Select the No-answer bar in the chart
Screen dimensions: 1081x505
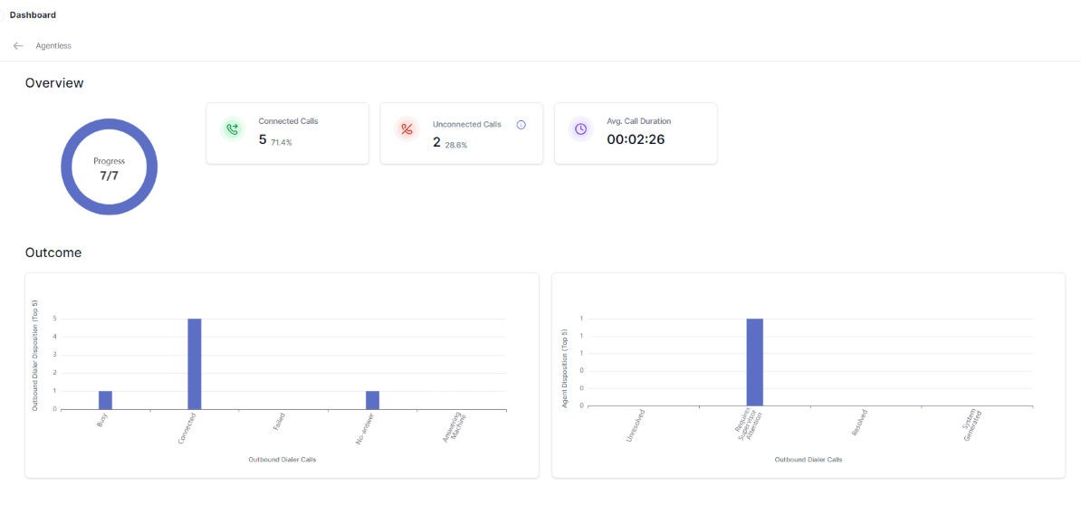(372, 400)
